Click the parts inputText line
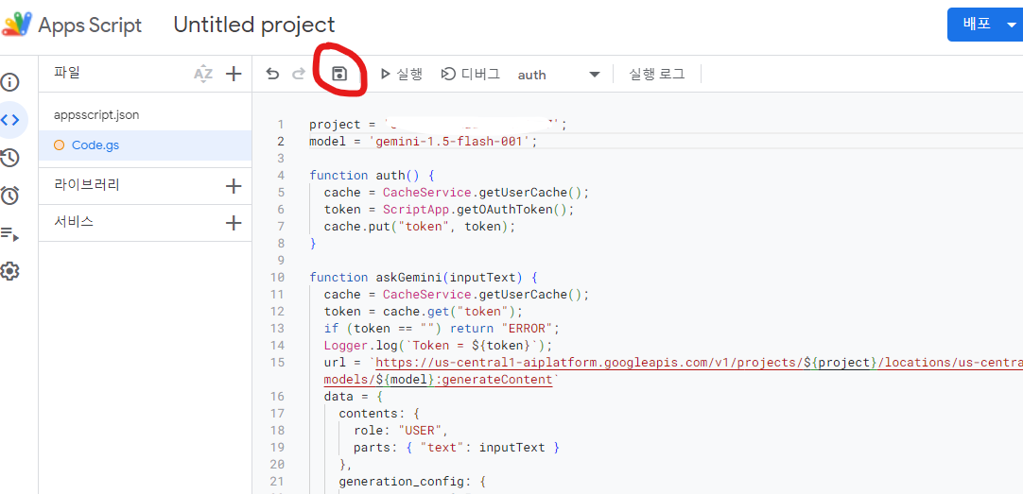The image size is (1023, 494). [x=457, y=447]
